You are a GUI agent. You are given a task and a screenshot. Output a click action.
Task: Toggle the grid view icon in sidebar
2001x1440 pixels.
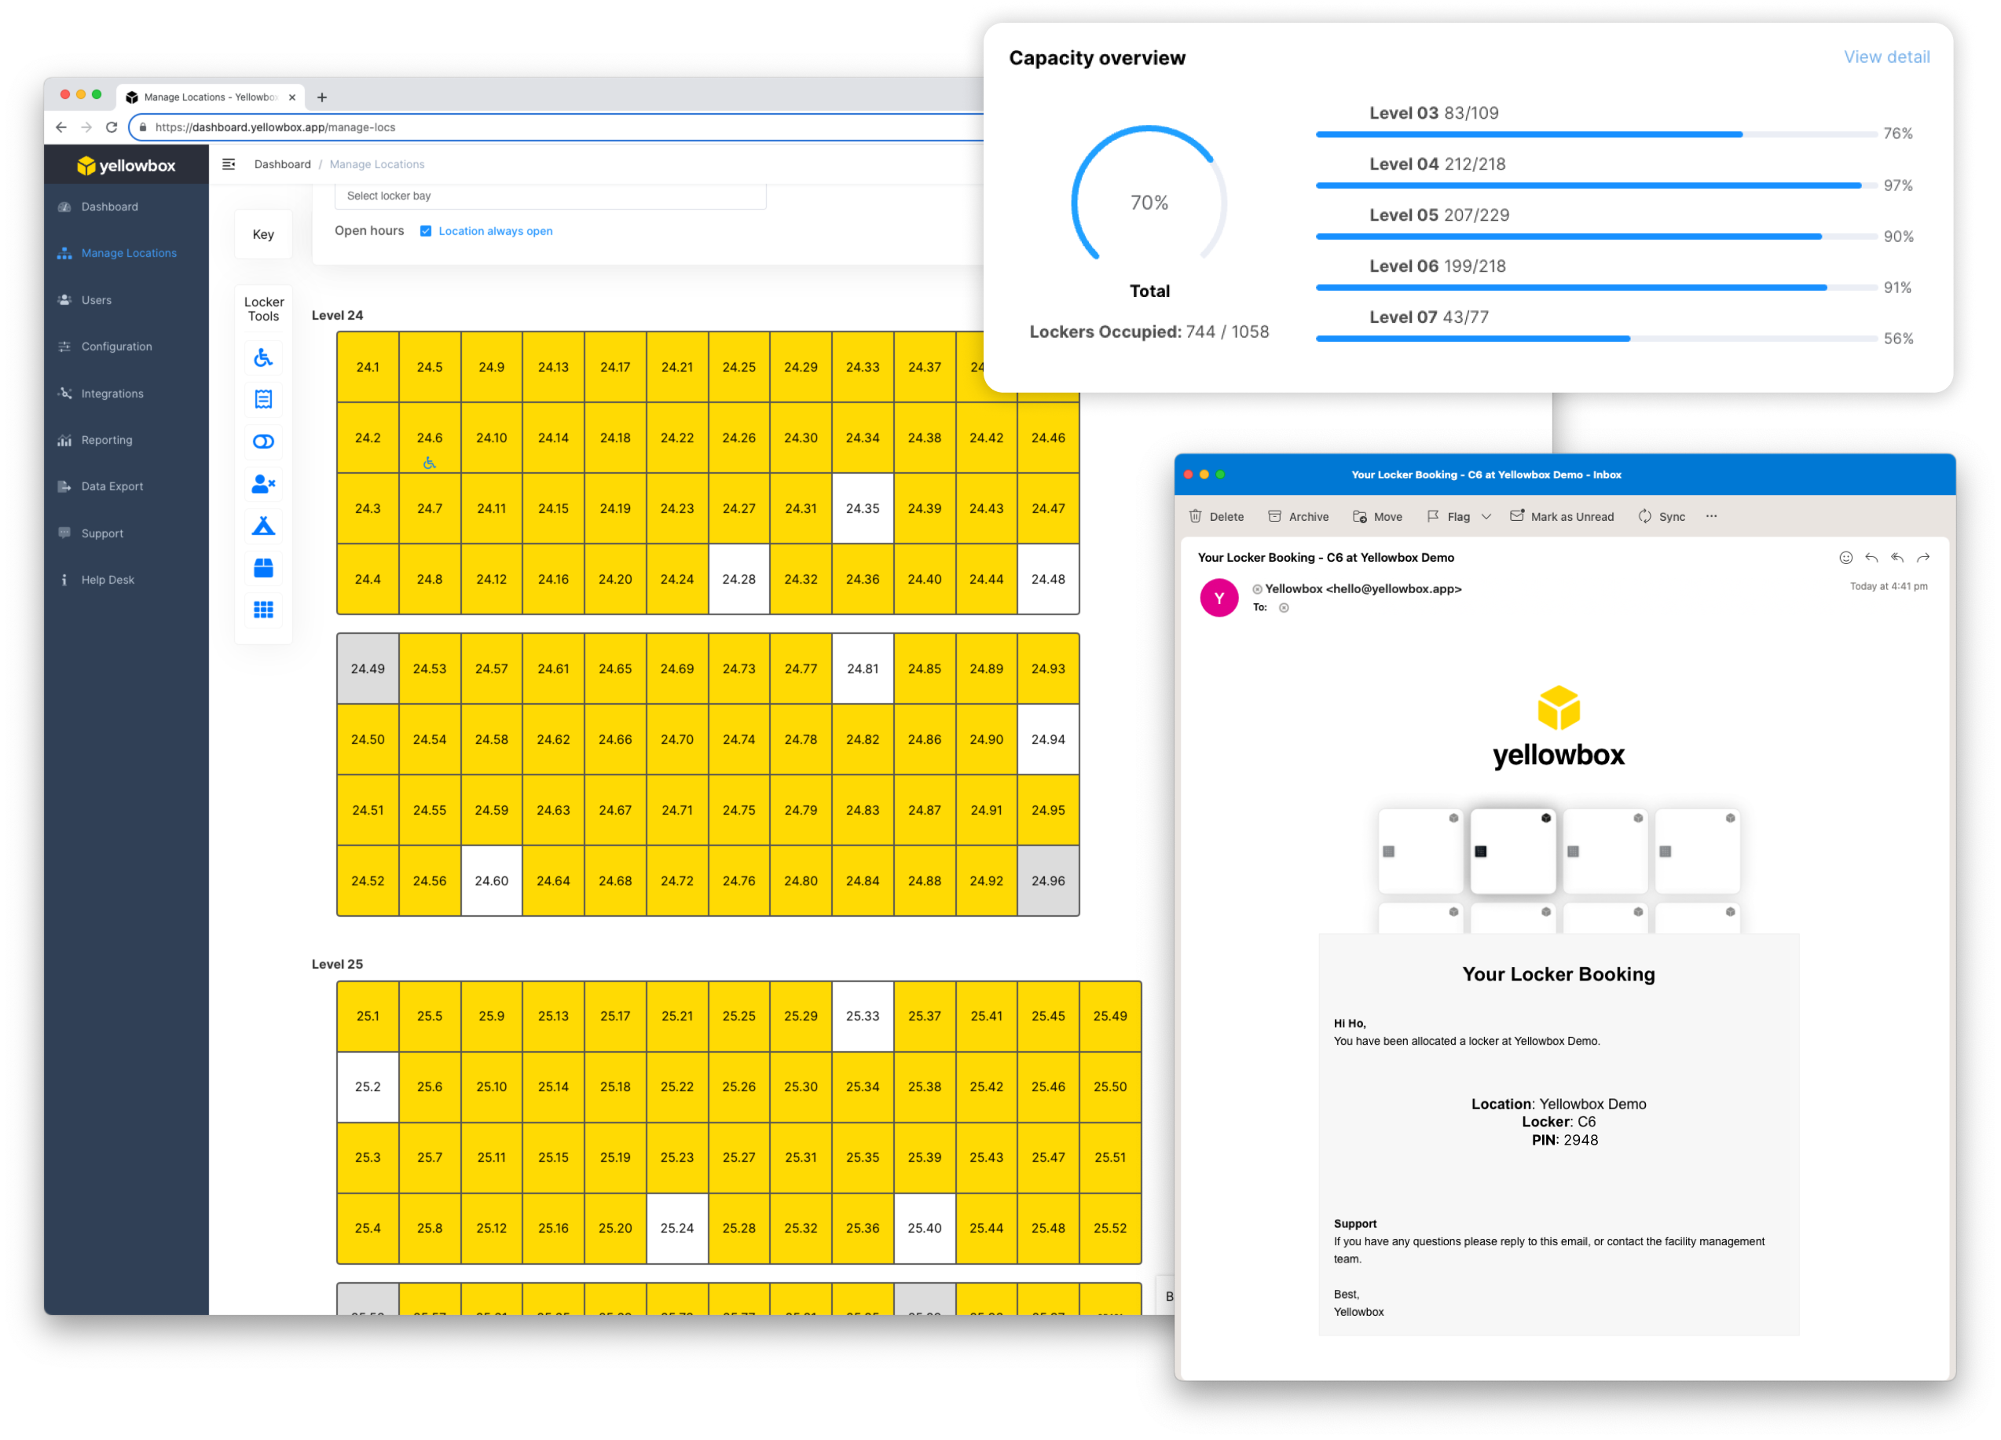pos(262,607)
